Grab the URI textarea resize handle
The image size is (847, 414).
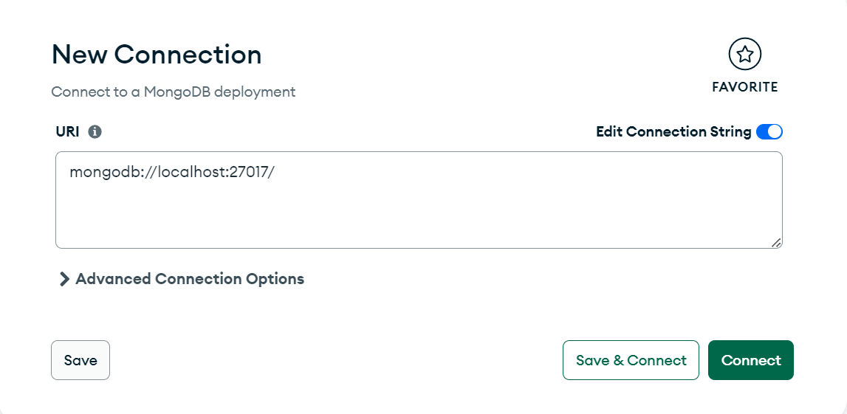[776, 243]
